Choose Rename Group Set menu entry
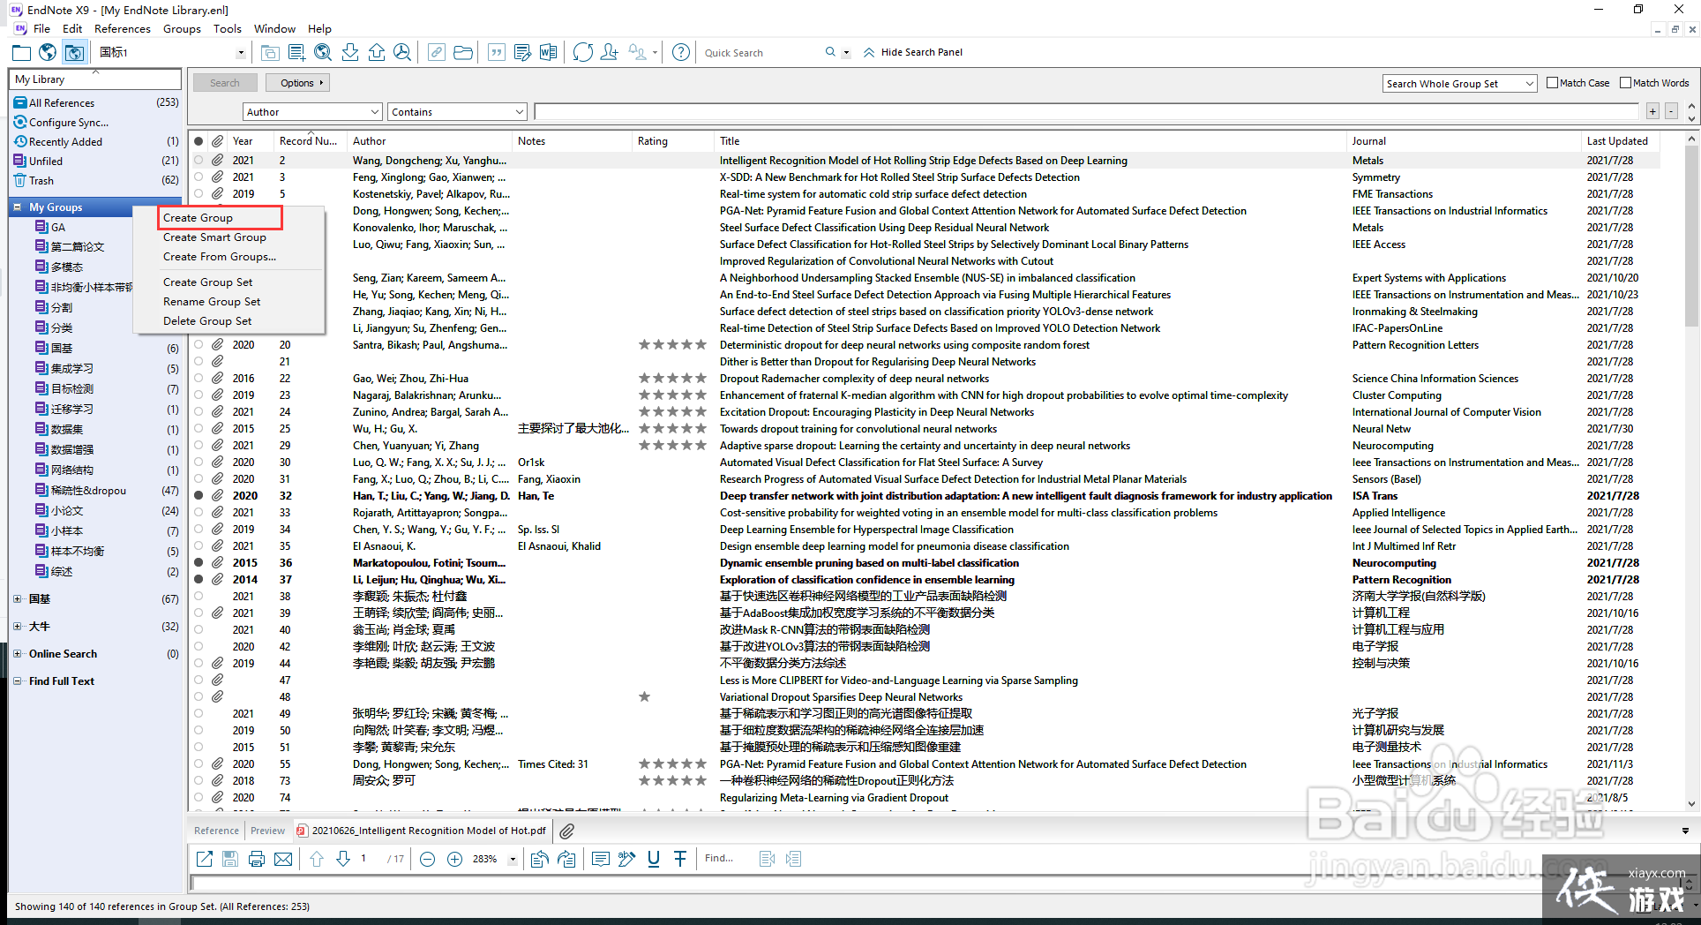 (212, 302)
